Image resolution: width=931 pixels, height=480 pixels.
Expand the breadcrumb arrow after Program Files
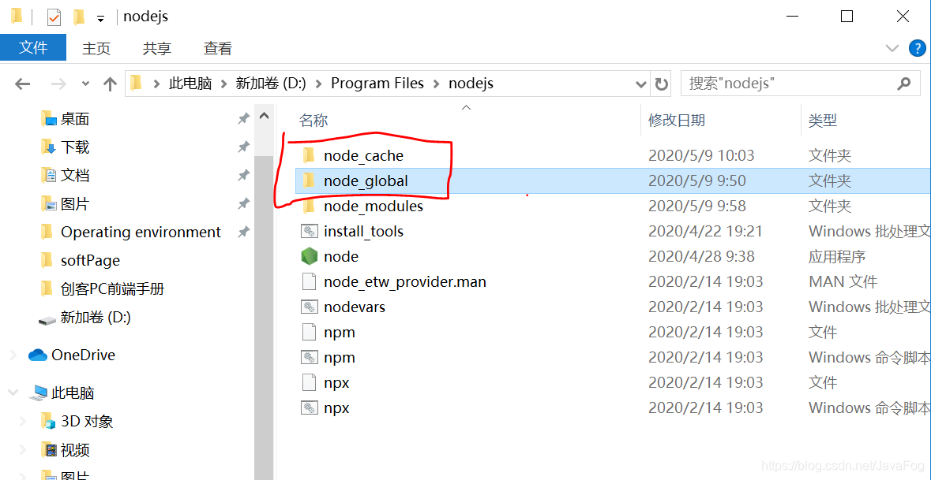coord(437,84)
